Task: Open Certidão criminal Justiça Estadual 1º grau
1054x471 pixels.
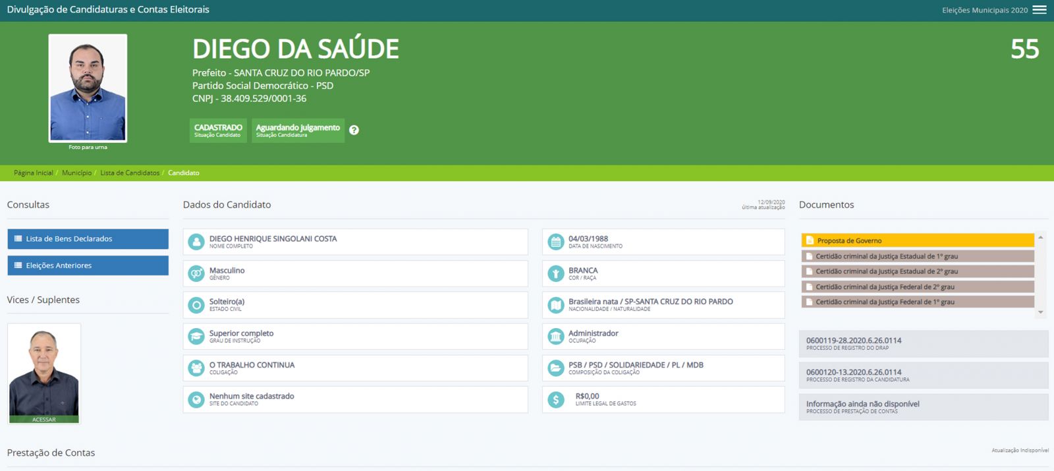Action: [886, 256]
